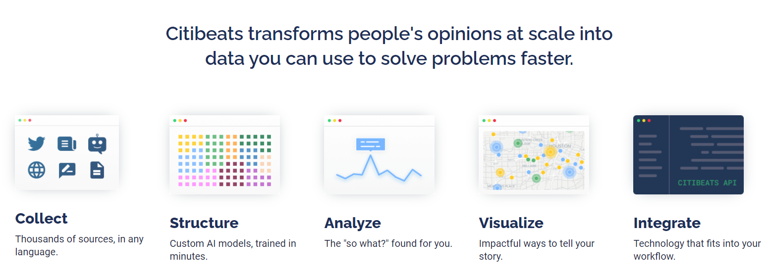Click the globe web icon
The height and width of the screenshot is (279, 771).
click(x=37, y=170)
